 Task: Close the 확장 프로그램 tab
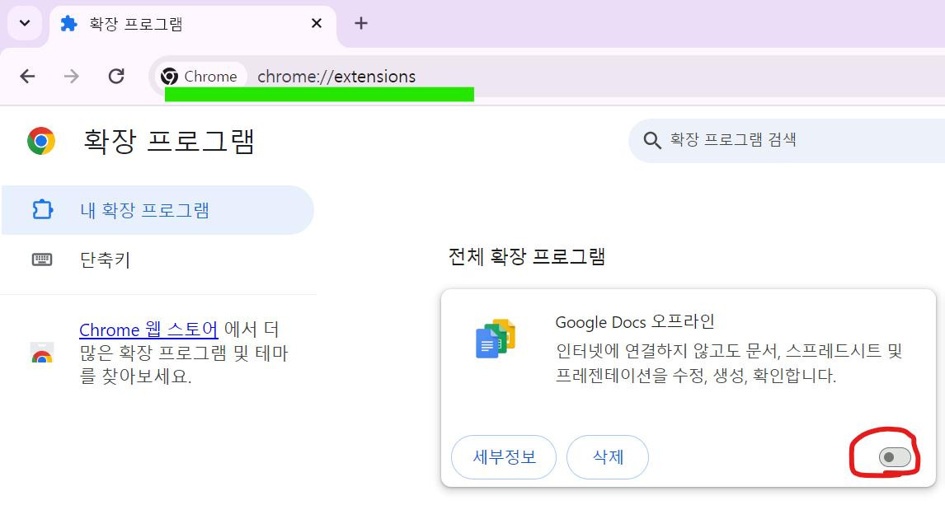tap(317, 23)
